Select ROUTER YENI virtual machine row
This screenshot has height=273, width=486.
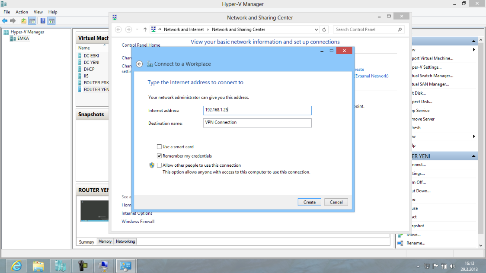click(93, 89)
